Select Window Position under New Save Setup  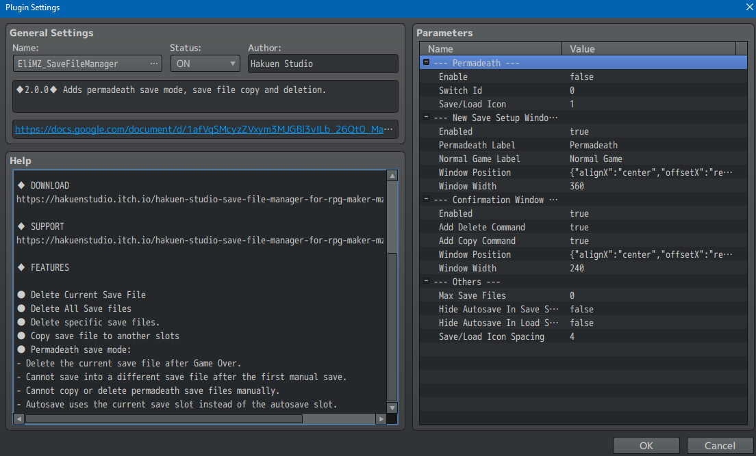pos(583,172)
